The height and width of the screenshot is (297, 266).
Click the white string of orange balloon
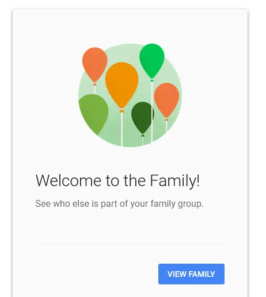tap(121, 129)
